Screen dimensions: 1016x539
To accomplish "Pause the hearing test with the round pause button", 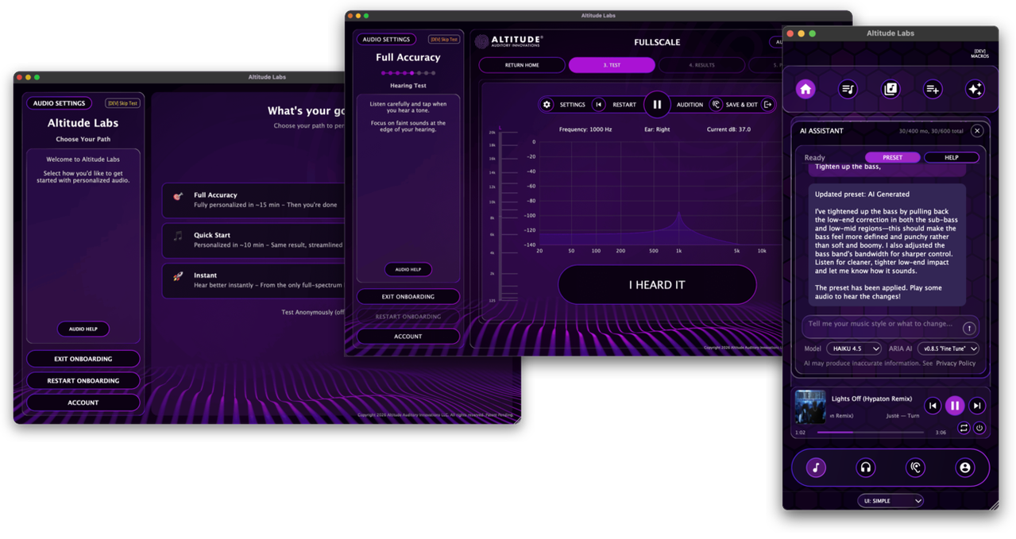I will (657, 105).
